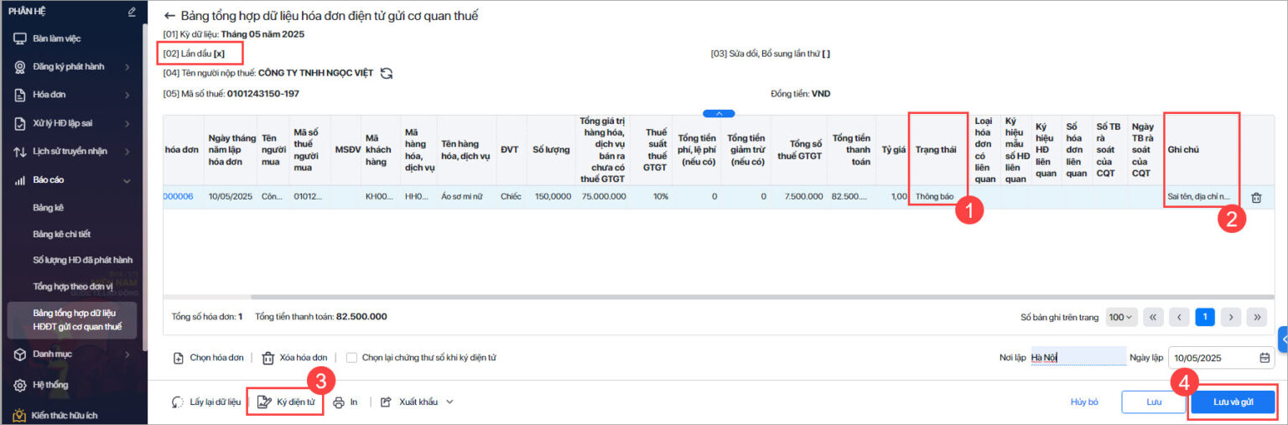Click the Ký điện tử signing button

(285, 402)
